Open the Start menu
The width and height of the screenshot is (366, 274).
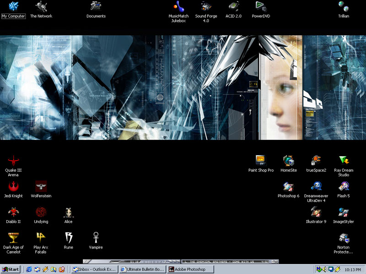pos(11,269)
